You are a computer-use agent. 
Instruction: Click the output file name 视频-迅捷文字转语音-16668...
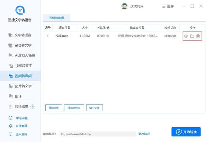click(138, 36)
